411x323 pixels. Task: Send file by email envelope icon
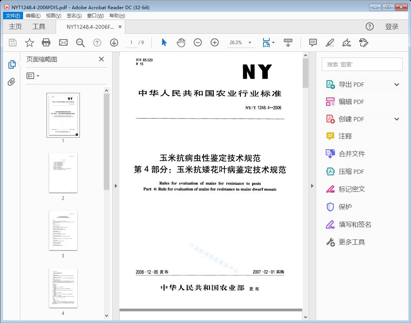(x=63, y=43)
